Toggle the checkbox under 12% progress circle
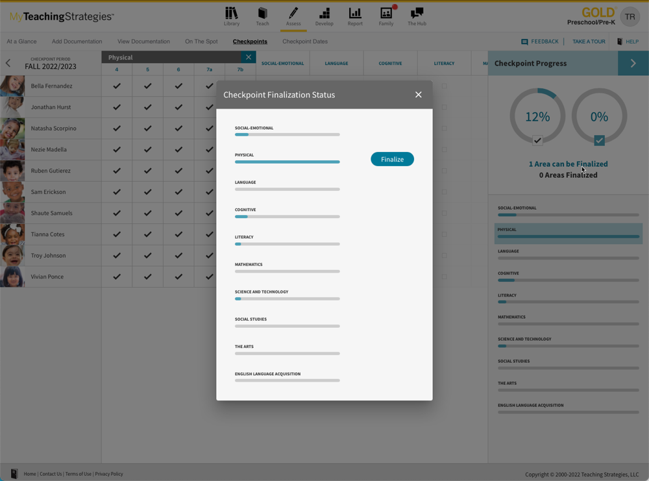649x481 pixels. [x=537, y=140]
